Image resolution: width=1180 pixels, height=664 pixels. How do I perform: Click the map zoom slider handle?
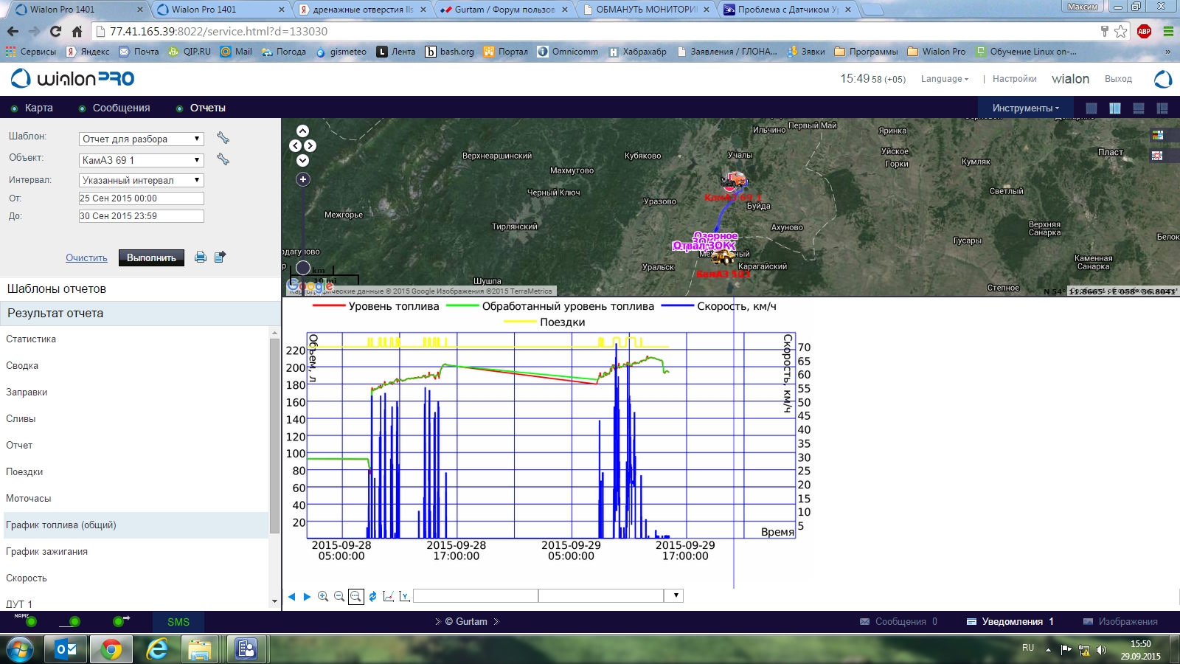303,268
